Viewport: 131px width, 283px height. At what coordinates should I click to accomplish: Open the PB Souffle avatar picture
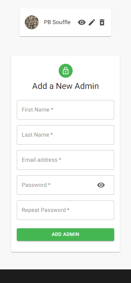(32, 22)
